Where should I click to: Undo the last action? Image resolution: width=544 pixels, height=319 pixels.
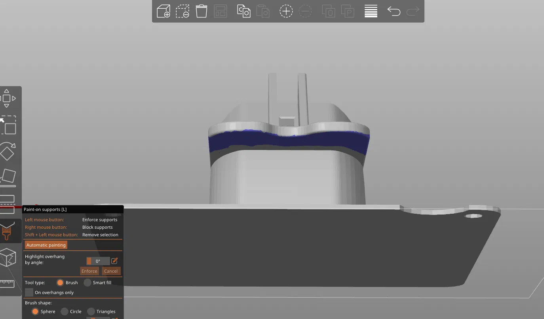tap(394, 11)
